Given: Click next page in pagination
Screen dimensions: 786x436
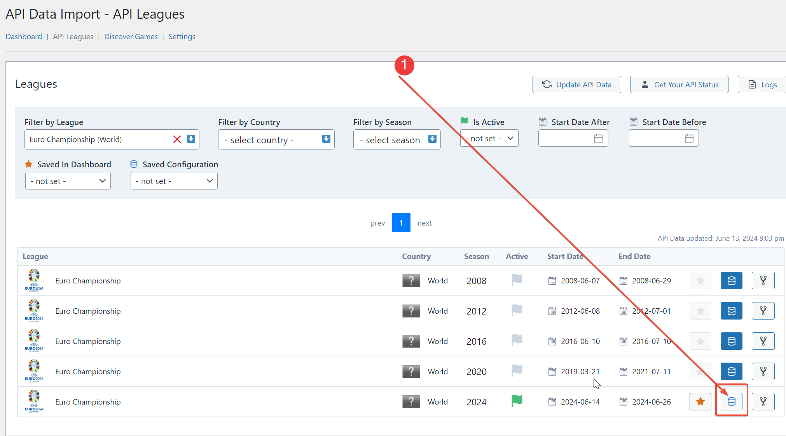Looking at the screenshot, I should pyautogui.click(x=424, y=222).
